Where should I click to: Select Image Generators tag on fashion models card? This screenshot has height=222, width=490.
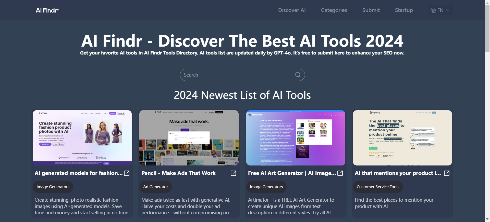(x=53, y=187)
